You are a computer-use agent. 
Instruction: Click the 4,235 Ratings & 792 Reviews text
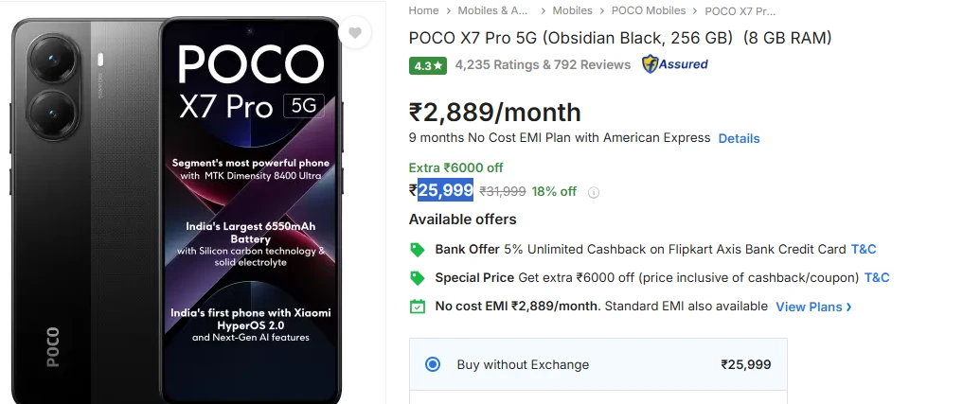coord(543,65)
